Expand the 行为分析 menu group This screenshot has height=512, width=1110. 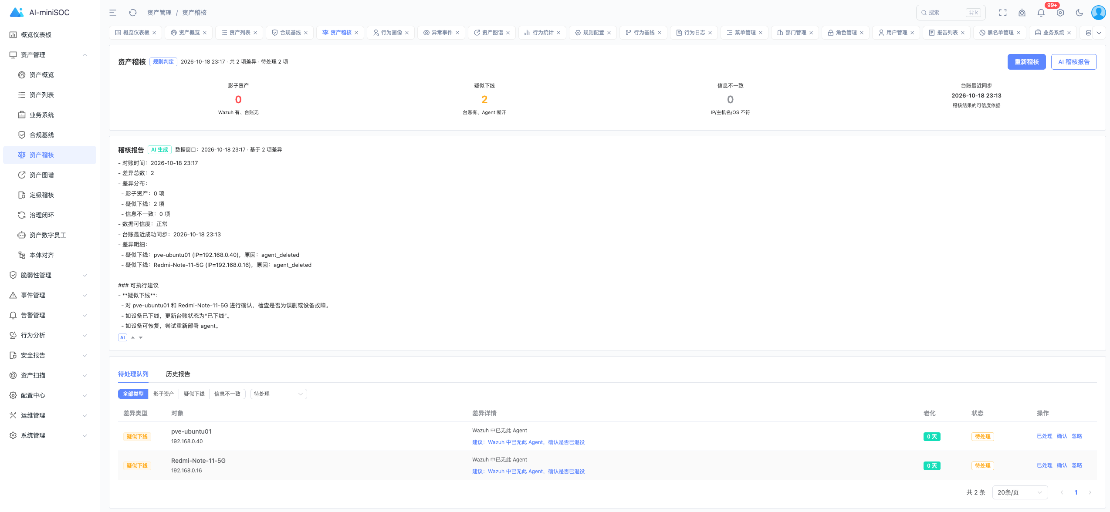pos(50,335)
